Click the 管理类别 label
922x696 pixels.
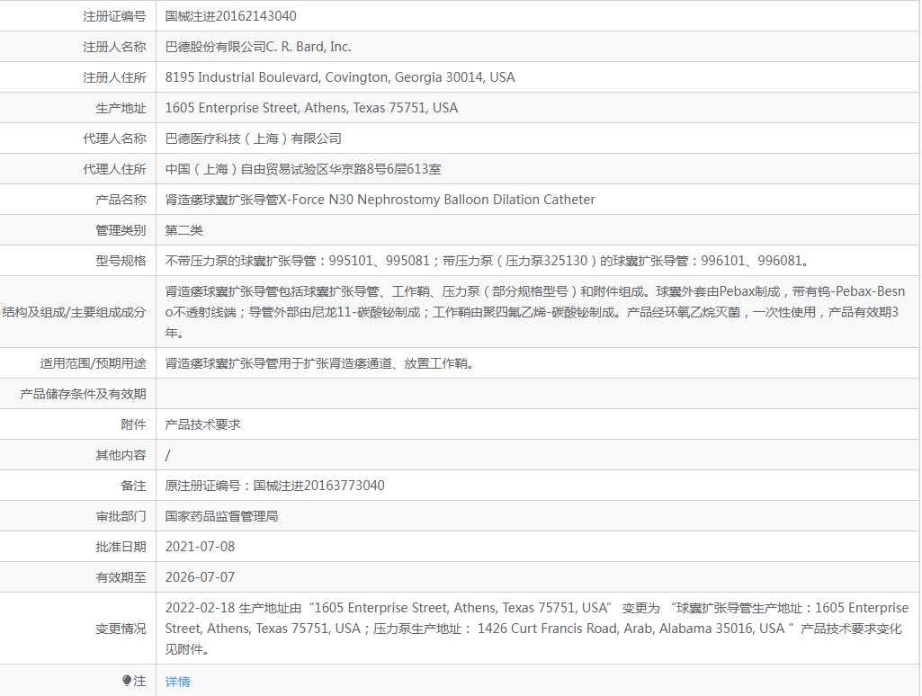pos(121,230)
